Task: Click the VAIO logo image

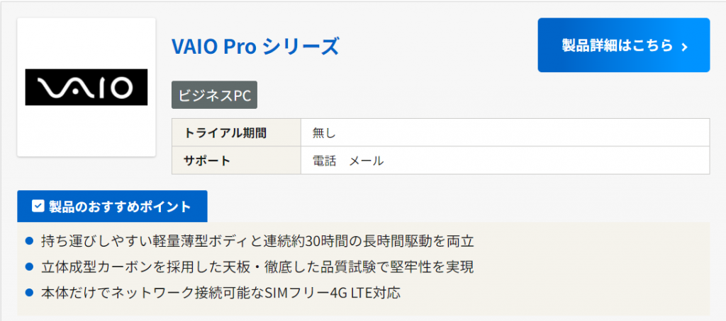Action: coord(86,87)
